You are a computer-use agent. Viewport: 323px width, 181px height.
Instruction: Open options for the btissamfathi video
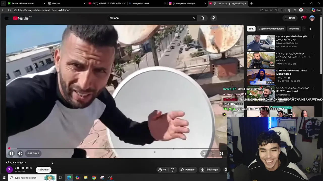tap(313, 37)
